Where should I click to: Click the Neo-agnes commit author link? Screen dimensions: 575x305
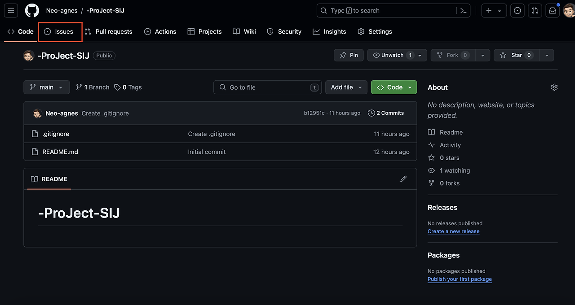[62, 113]
